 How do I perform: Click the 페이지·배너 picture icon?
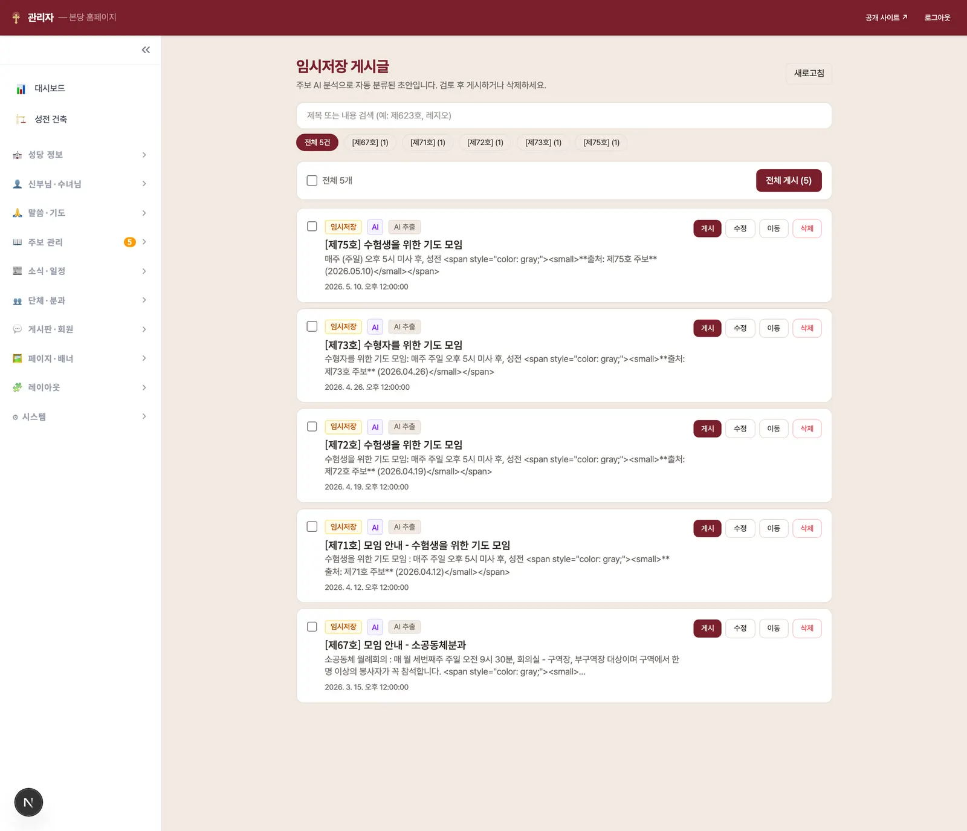(18, 358)
